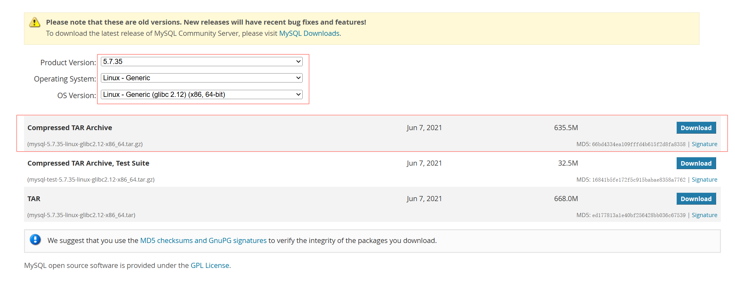
Task: Click the 635.5M file size
Action: click(566, 128)
